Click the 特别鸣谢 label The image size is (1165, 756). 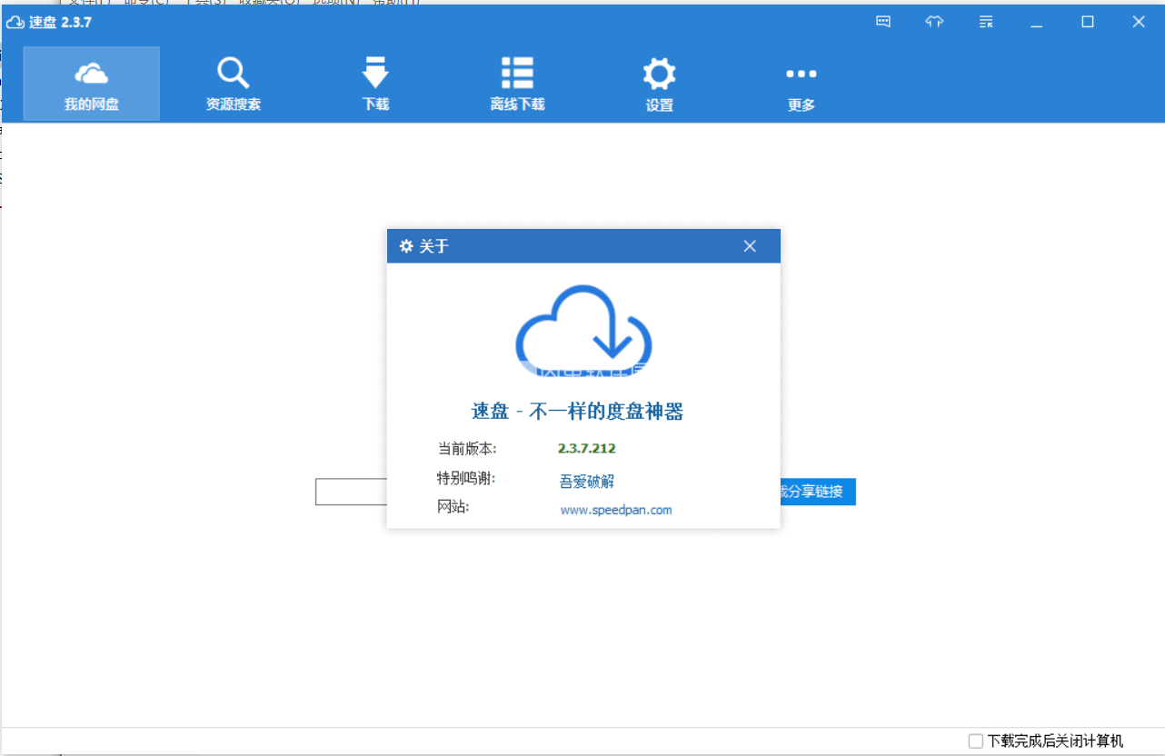click(466, 478)
